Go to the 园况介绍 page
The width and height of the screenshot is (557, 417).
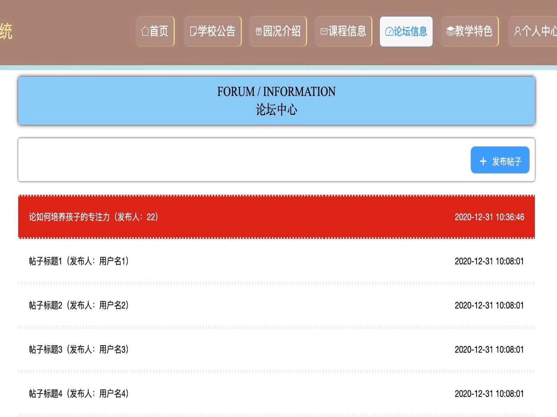click(x=278, y=31)
